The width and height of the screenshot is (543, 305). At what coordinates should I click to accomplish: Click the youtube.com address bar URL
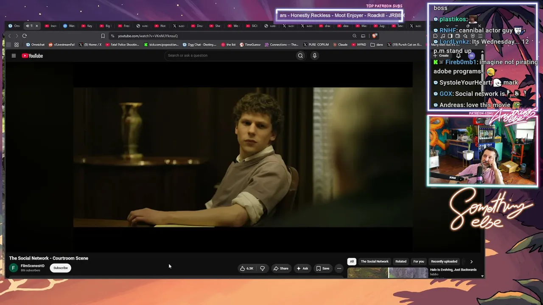pos(148,36)
